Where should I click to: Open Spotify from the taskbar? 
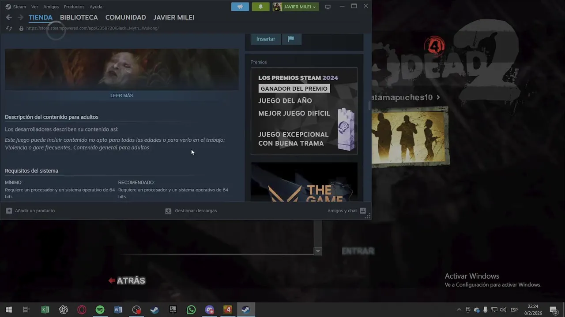pyautogui.click(x=100, y=310)
